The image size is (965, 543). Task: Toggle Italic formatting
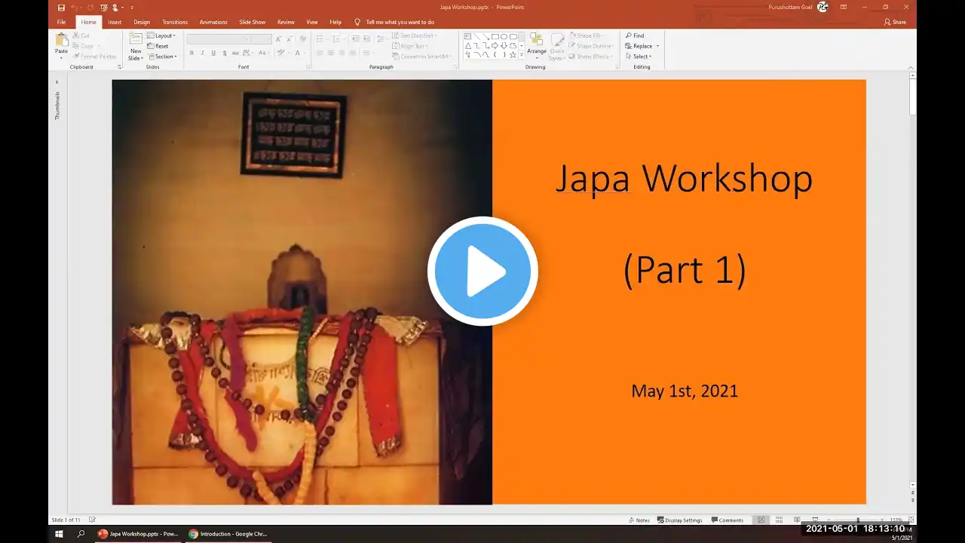click(x=203, y=53)
